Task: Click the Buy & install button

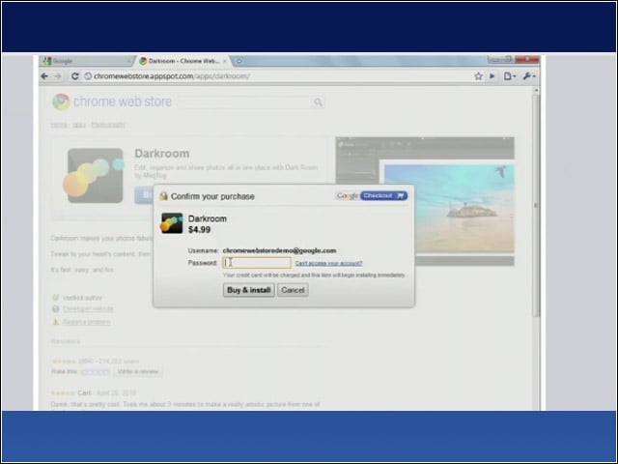Action: click(249, 290)
